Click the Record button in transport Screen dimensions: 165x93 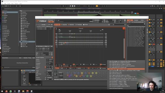click(x=75, y=6)
